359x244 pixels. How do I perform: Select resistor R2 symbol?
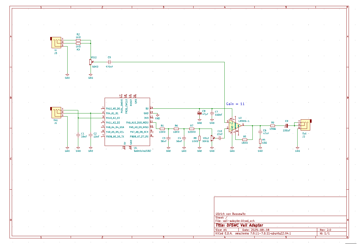(x=78, y=40)
